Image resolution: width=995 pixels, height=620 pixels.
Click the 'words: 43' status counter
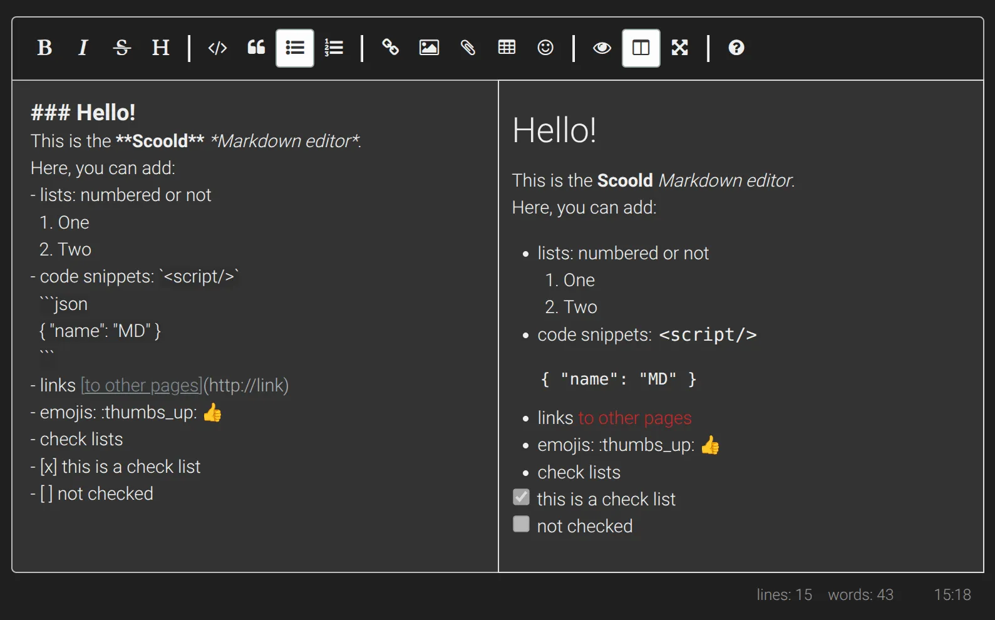click(860, 594)
